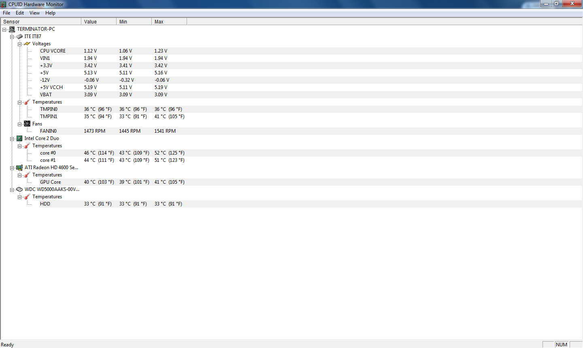Select the ATI Radeon HD 4600 Se... label
Screen dimensions: 583x348
point(51,168)
